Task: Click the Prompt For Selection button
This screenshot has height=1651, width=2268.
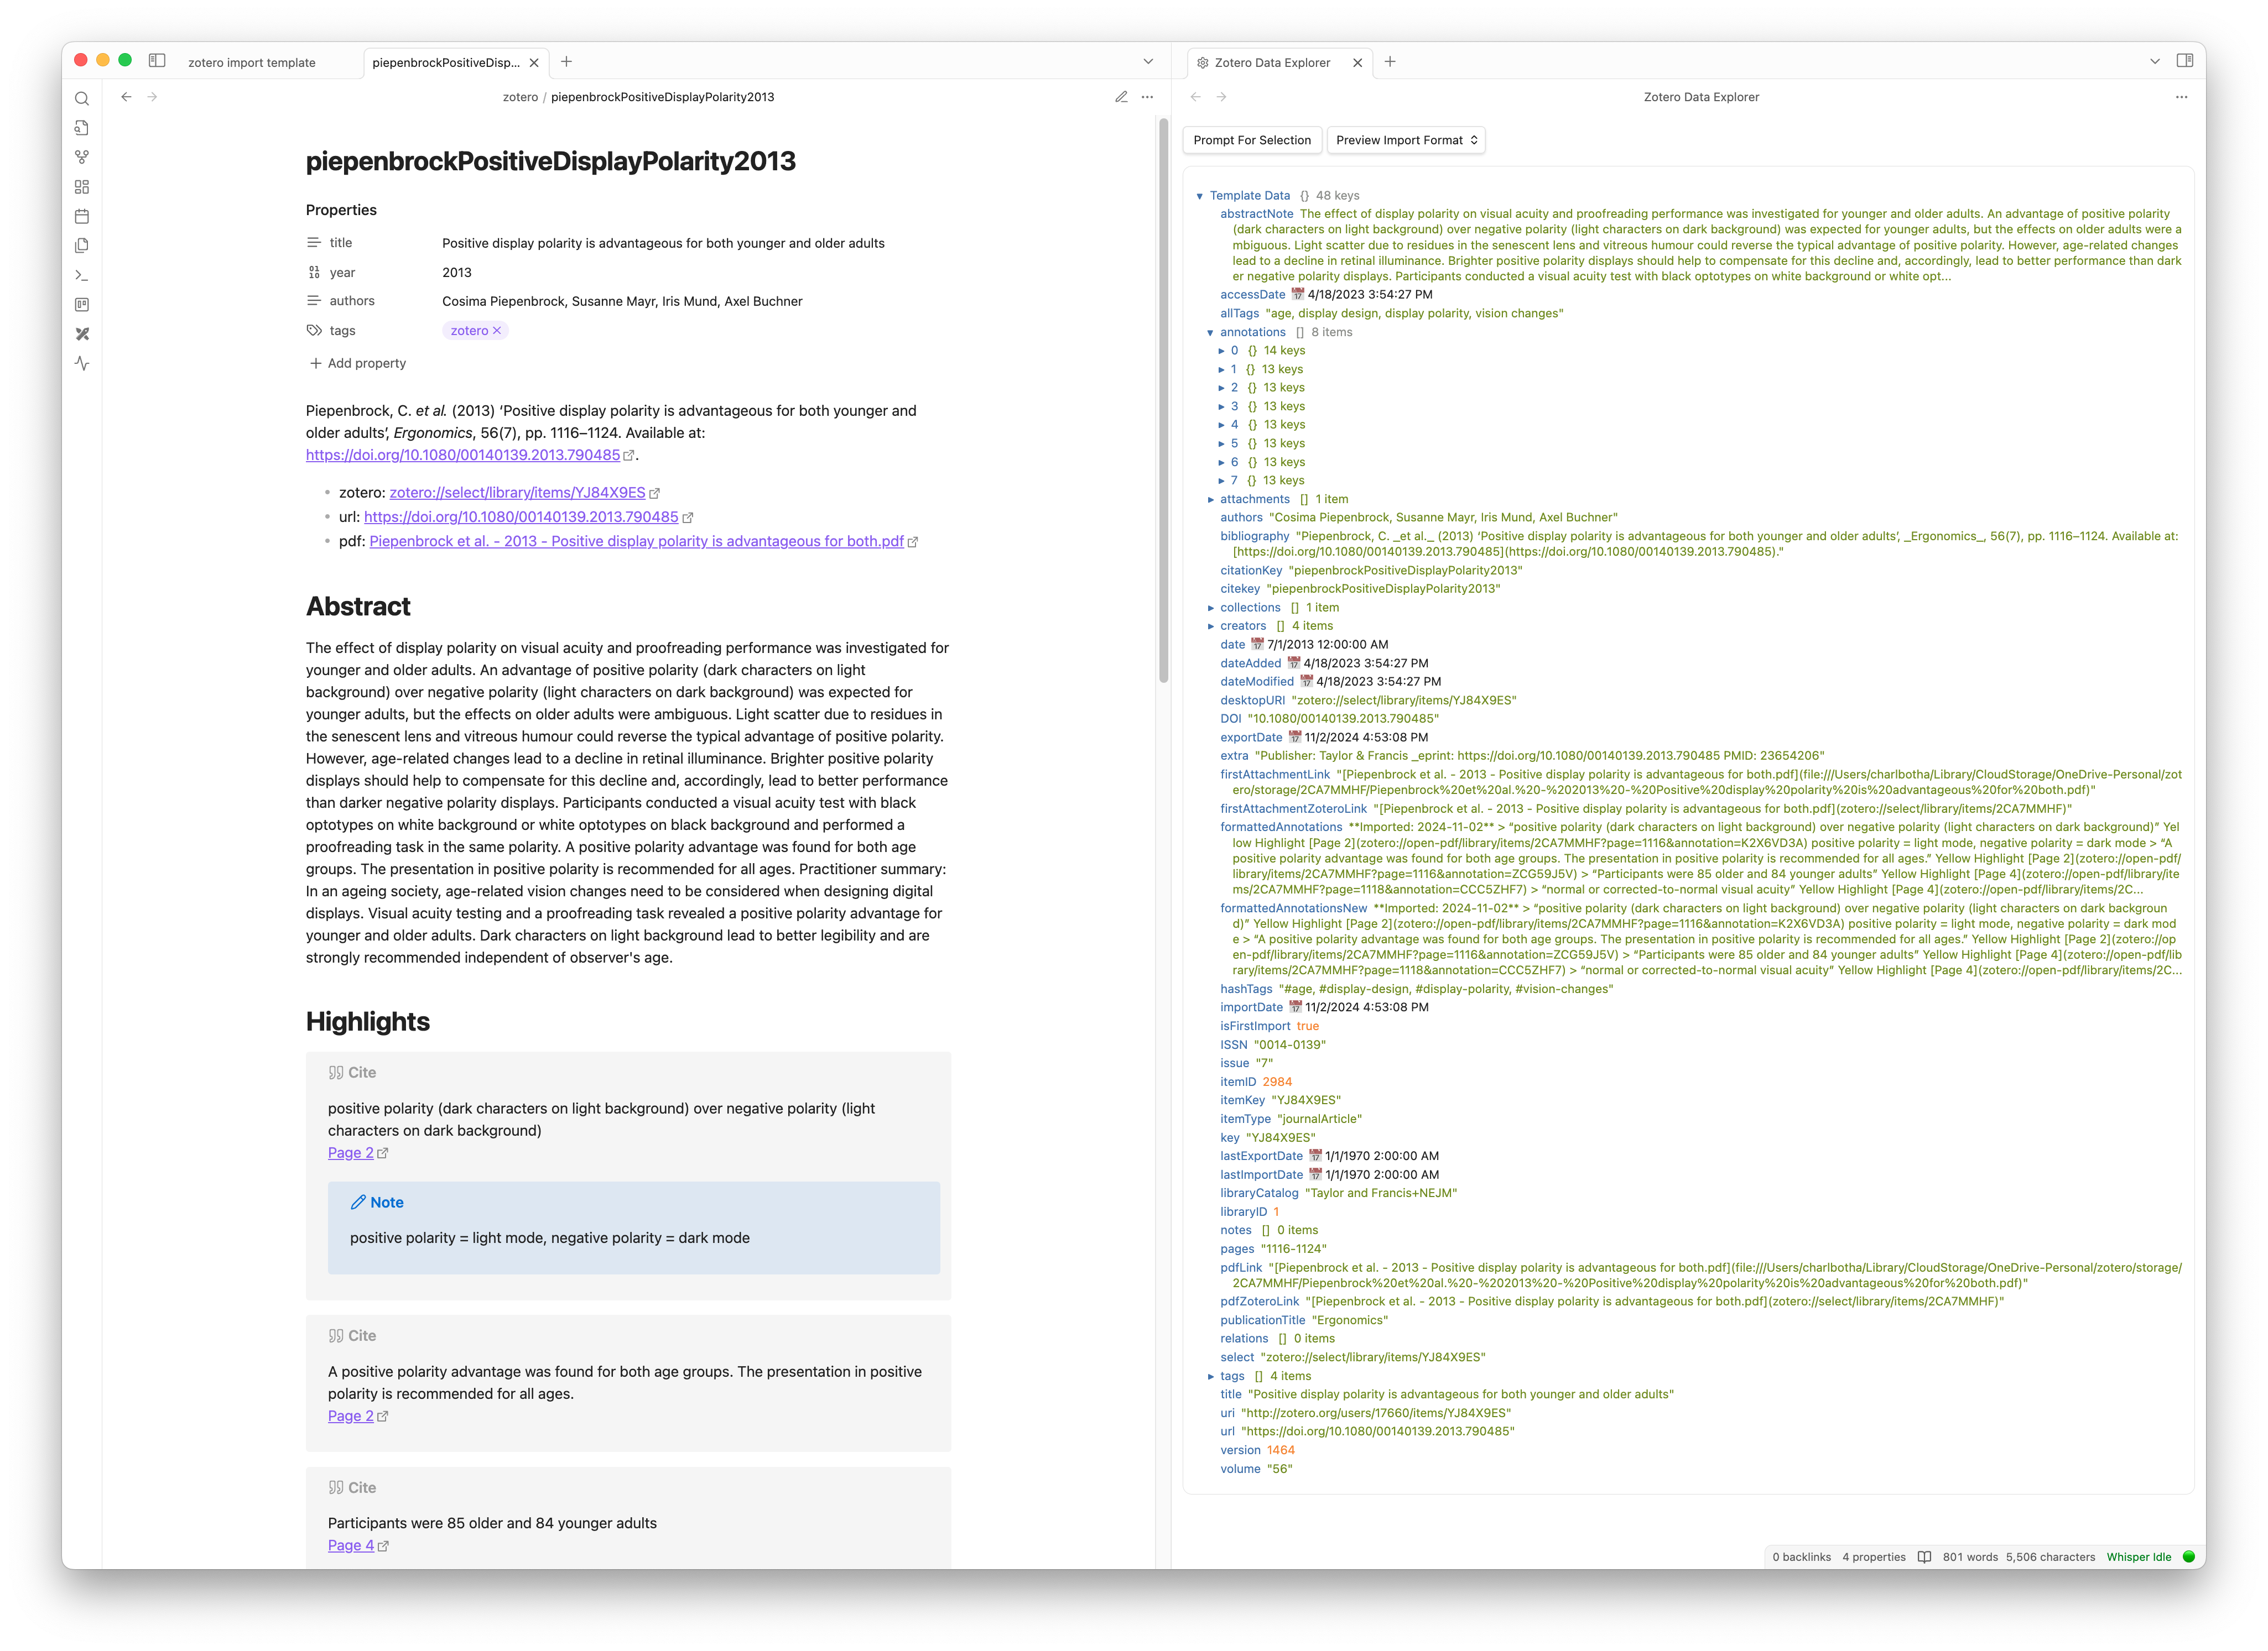Action: pos(1252,140)
